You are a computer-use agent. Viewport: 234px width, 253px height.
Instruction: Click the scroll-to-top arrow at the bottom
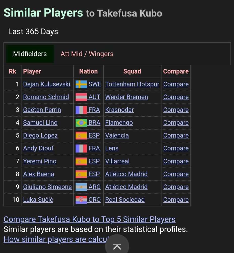[x=117, y=245]
